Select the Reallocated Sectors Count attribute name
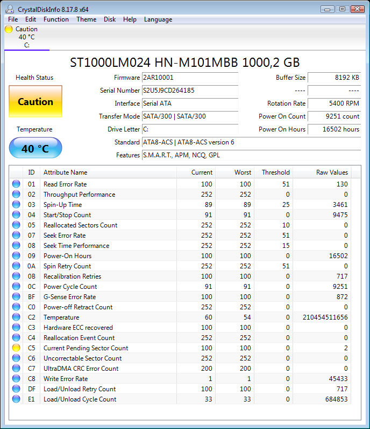The width and height of the screenshot is (370, 429). point(80,225)
